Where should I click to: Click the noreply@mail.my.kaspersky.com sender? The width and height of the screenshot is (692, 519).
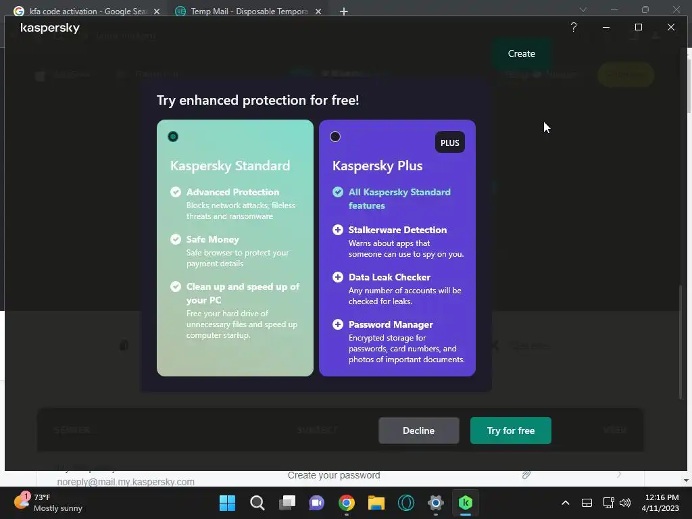(x=126, y=481)
